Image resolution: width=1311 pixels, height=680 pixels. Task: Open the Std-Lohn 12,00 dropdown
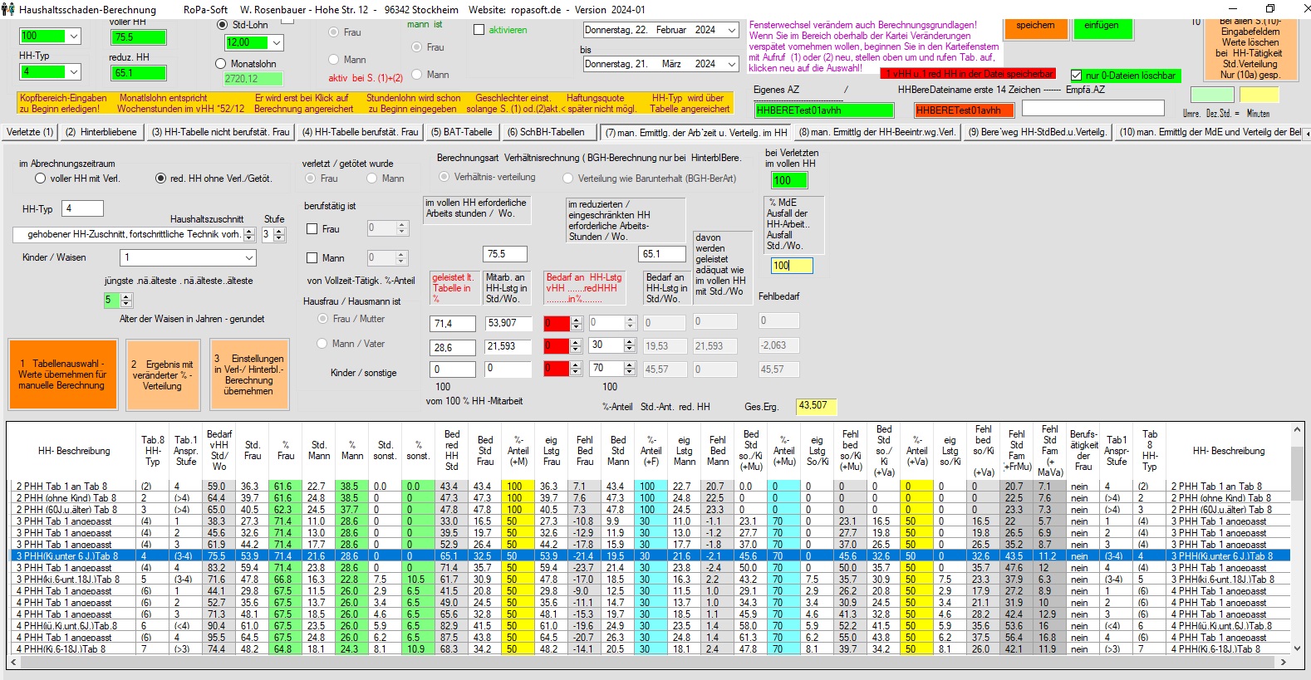pyautogui.click(x=277, y=42)
